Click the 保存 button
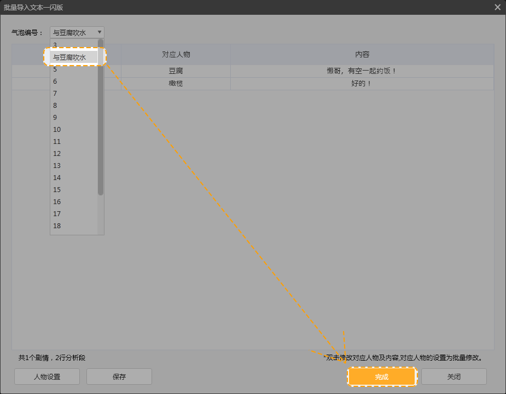Viewport: 506px width, 394px height. click(119, 377)
